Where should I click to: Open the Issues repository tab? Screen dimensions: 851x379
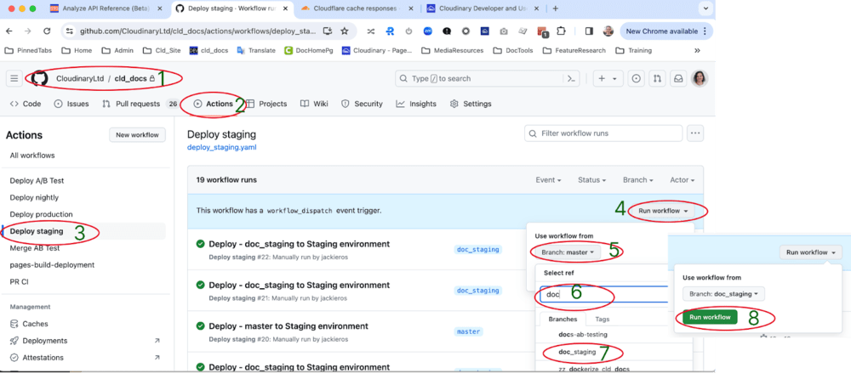tap(71, 104)
